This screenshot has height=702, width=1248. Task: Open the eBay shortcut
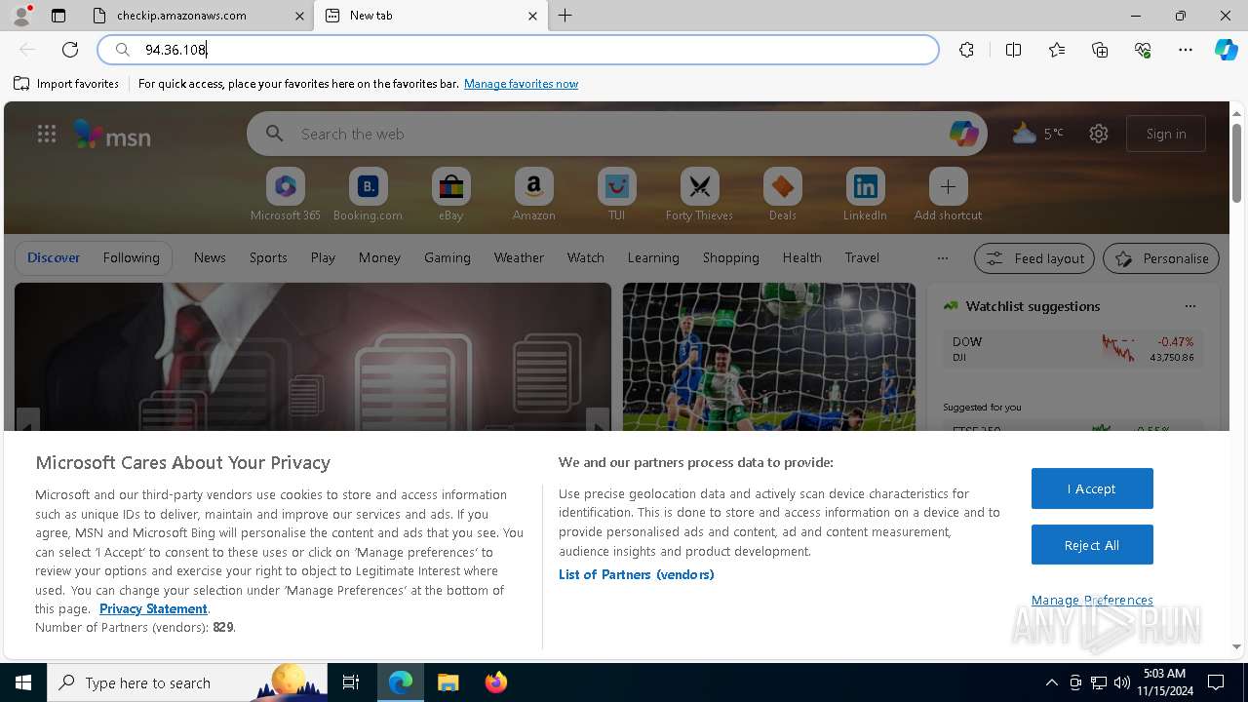(450, 194)
